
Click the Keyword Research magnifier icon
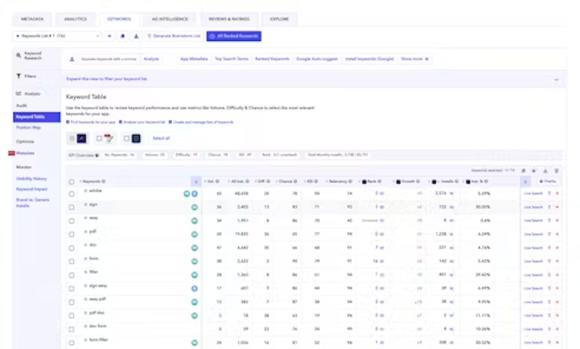pos(19,55)
